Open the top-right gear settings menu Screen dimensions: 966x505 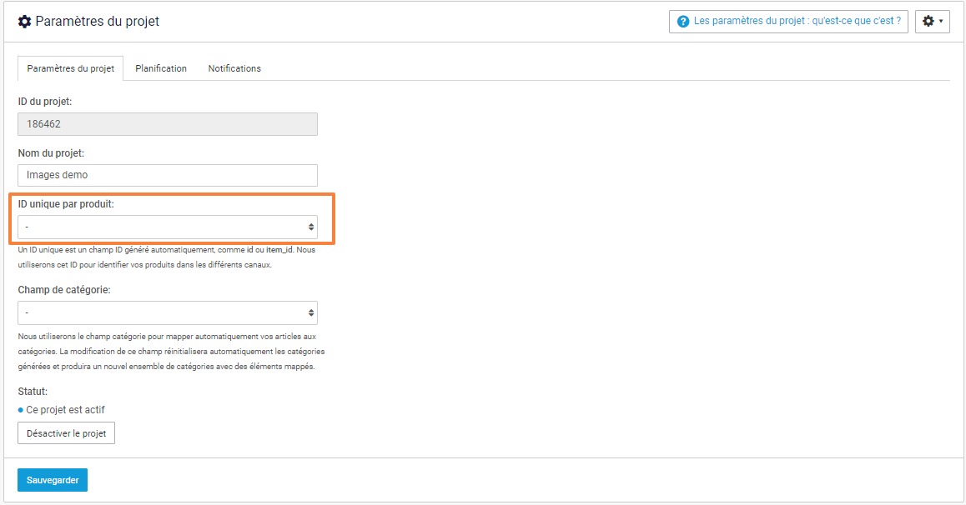(x=928, y=22)
